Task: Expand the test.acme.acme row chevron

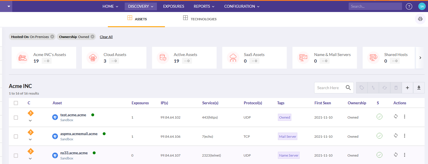Action: pyautogui.click(x=30, y=121)
